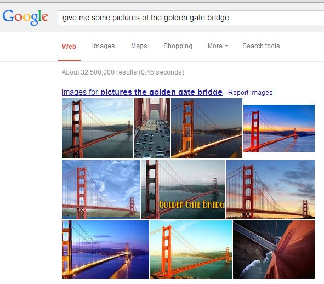Open the vivid red sunset bridge thumbnail
Screen dimensions: 324x284
(279, 128)
